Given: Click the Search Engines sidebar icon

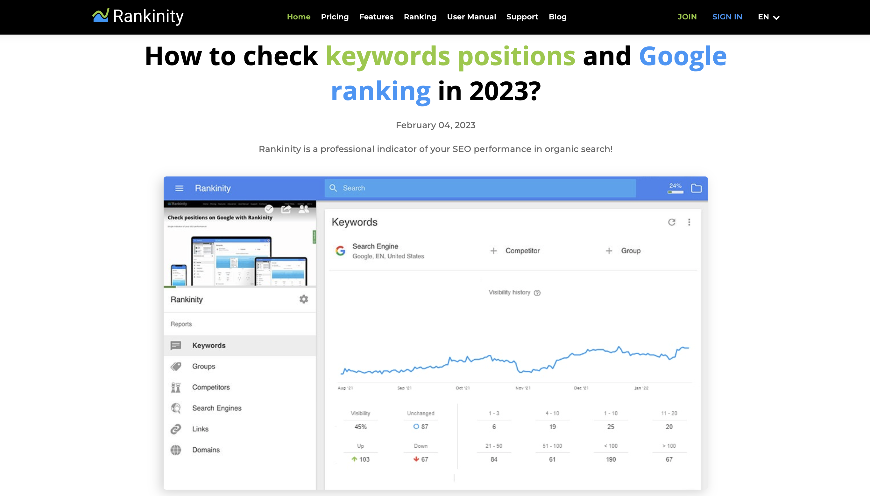Looking at the screenshot, I should click(x=177, y=408).
